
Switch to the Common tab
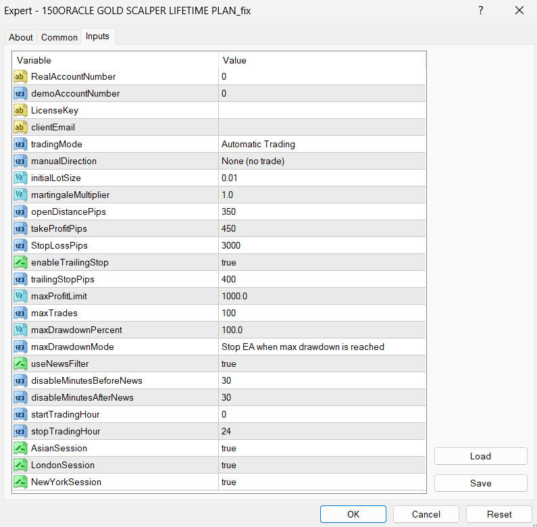tap(59, 38)
